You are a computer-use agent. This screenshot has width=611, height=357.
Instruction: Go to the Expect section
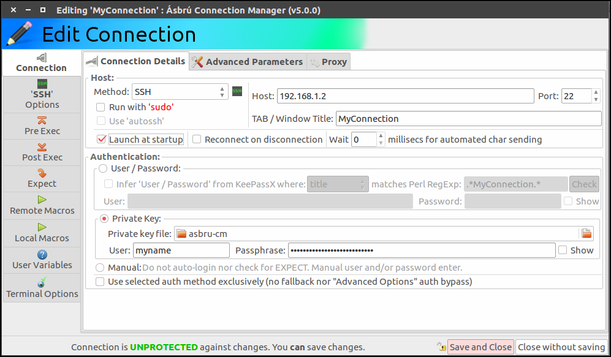[42, 179]
